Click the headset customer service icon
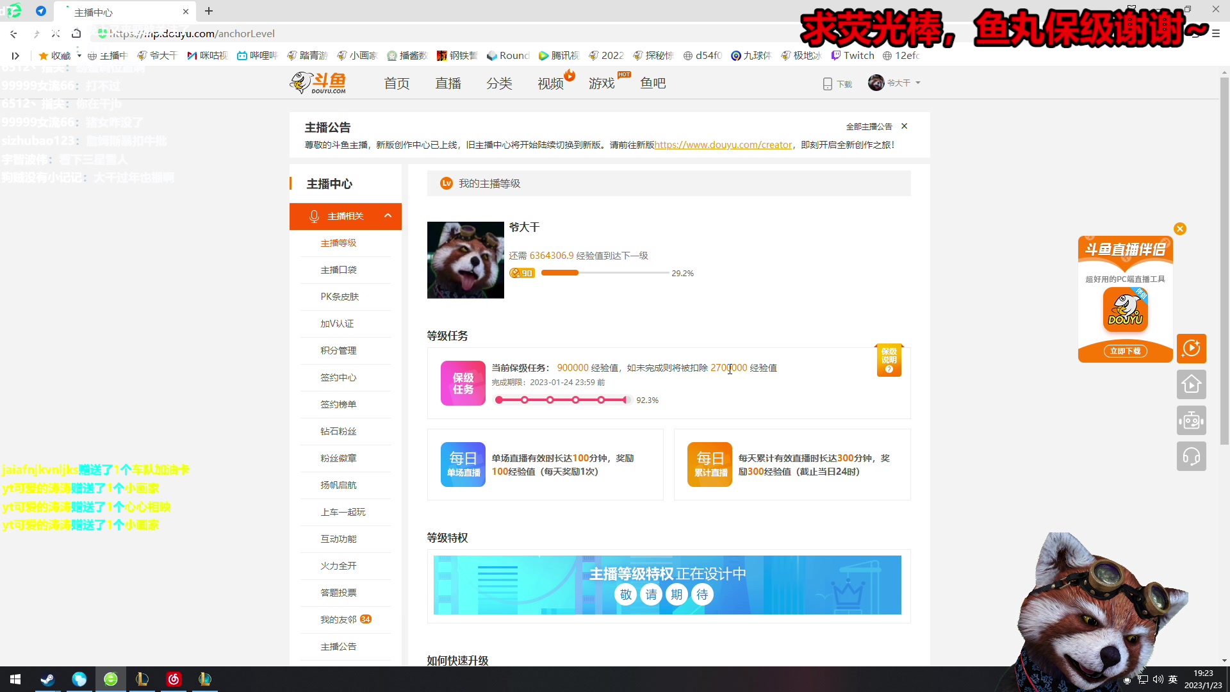The width and height of the screenshot is (1230, 692). 1192,456
